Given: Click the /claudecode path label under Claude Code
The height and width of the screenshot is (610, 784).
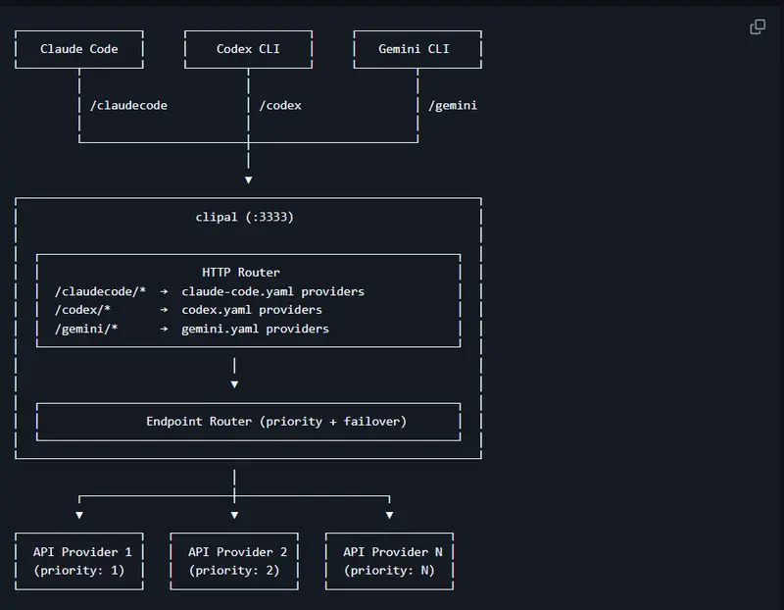Looking at the screenshot, I should point(128,105).
